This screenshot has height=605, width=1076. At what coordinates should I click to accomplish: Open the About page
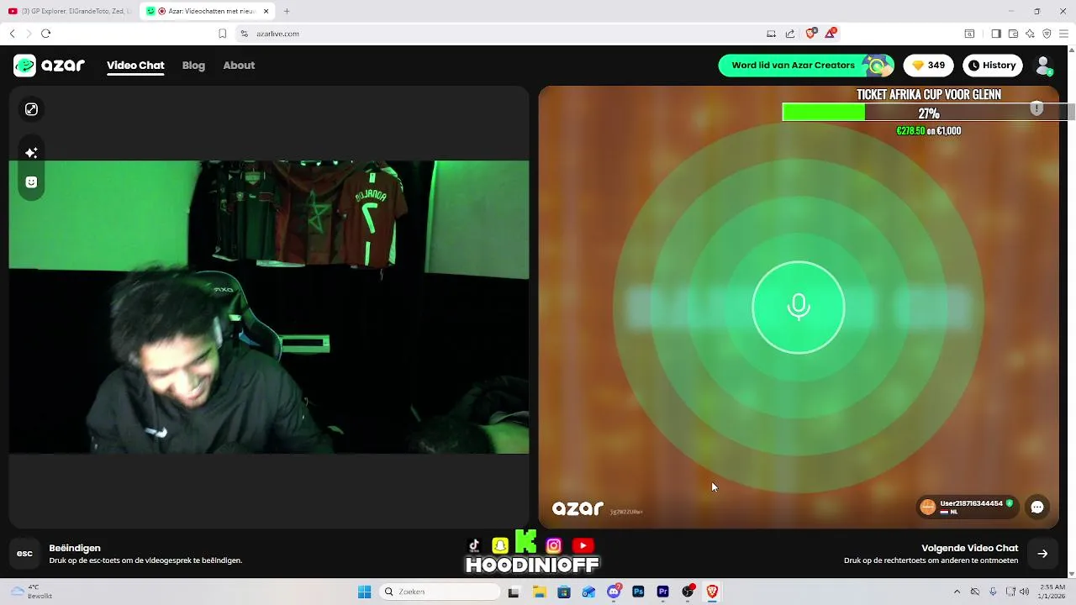(239, 66)
